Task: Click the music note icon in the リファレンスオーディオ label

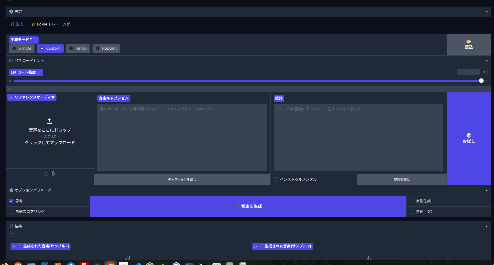Action: tap(11, 97)
